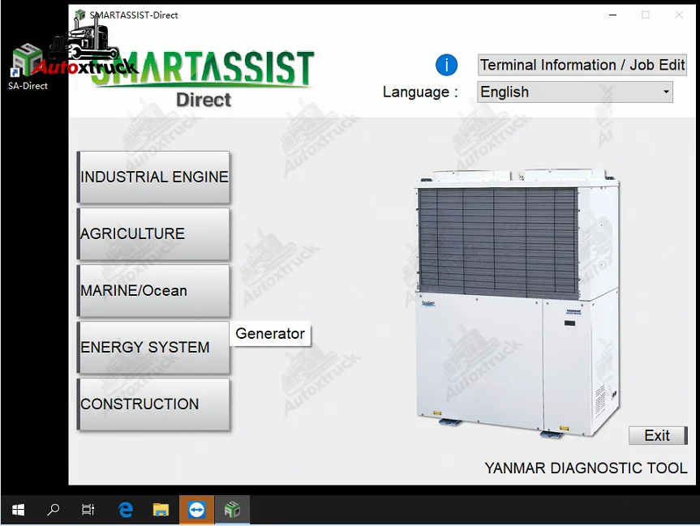The image size is (700, 526).
Task: Minimize the SMARTASSIST-Direct window
Action: [613, 15]
